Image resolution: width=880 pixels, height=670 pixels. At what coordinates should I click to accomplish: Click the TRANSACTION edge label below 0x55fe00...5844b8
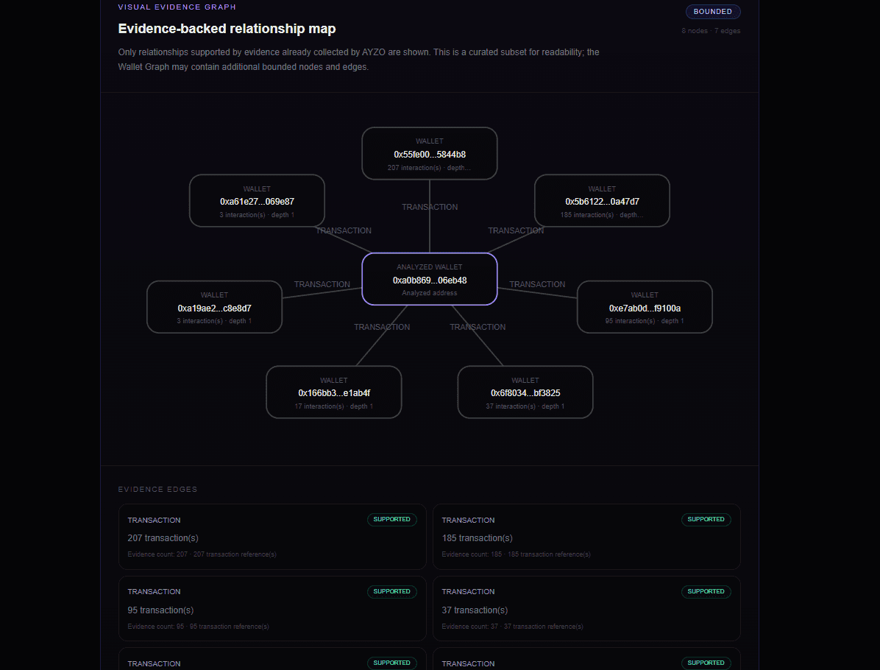point(430,207)
